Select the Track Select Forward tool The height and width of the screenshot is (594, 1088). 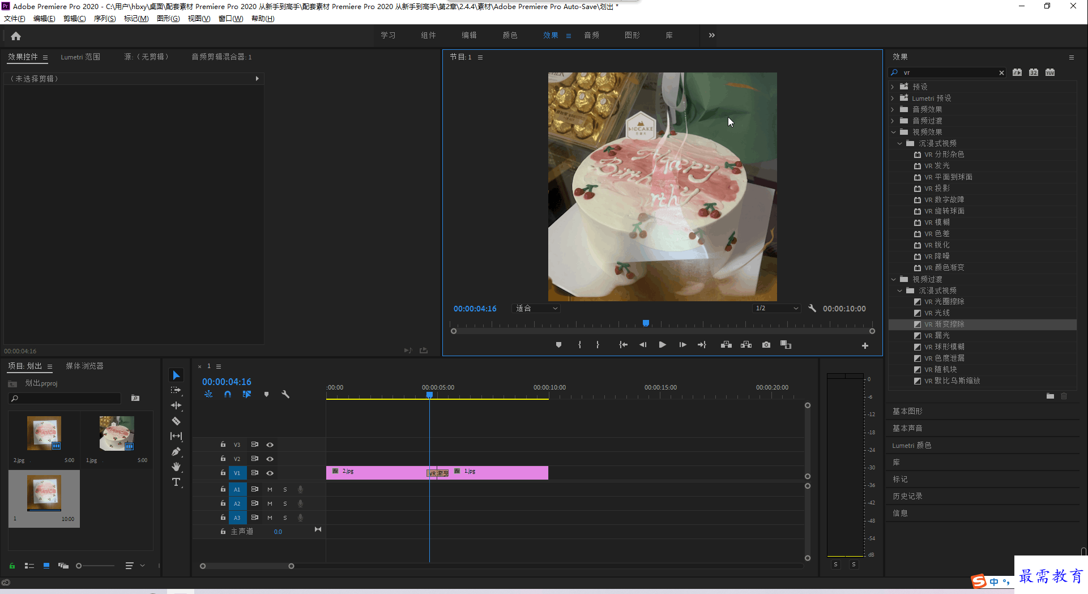pos(176,390)
